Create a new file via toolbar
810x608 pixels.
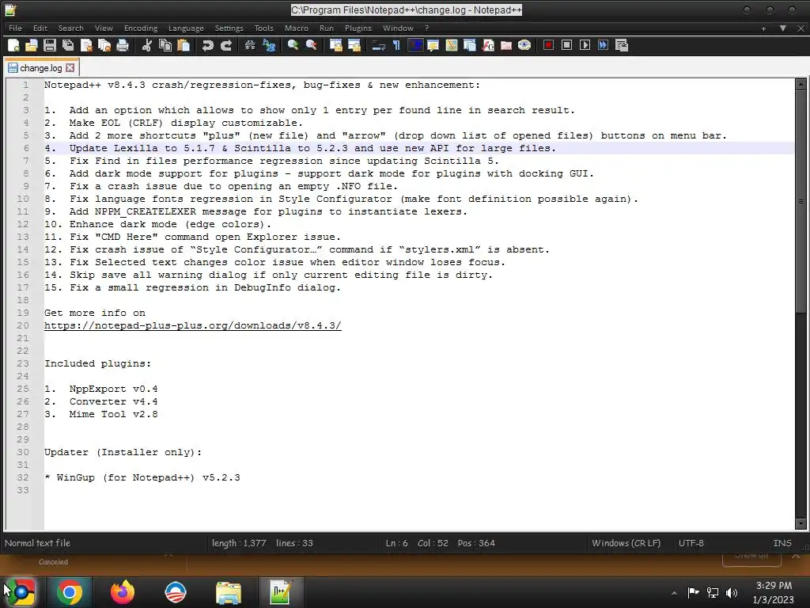(14, 45)
